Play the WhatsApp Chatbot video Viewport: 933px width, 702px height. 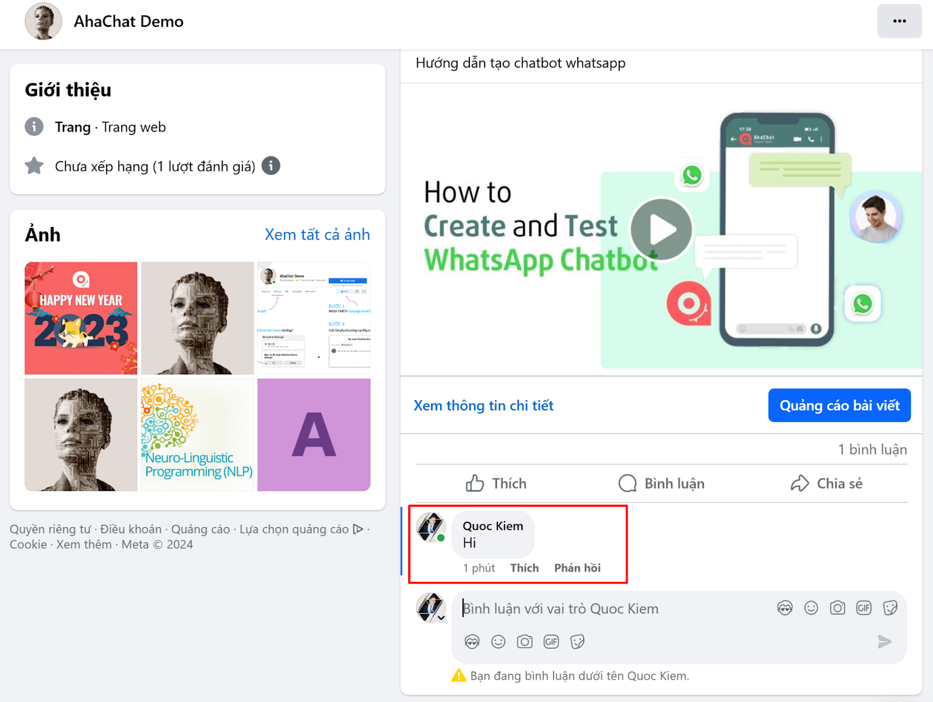click(661, 229)
